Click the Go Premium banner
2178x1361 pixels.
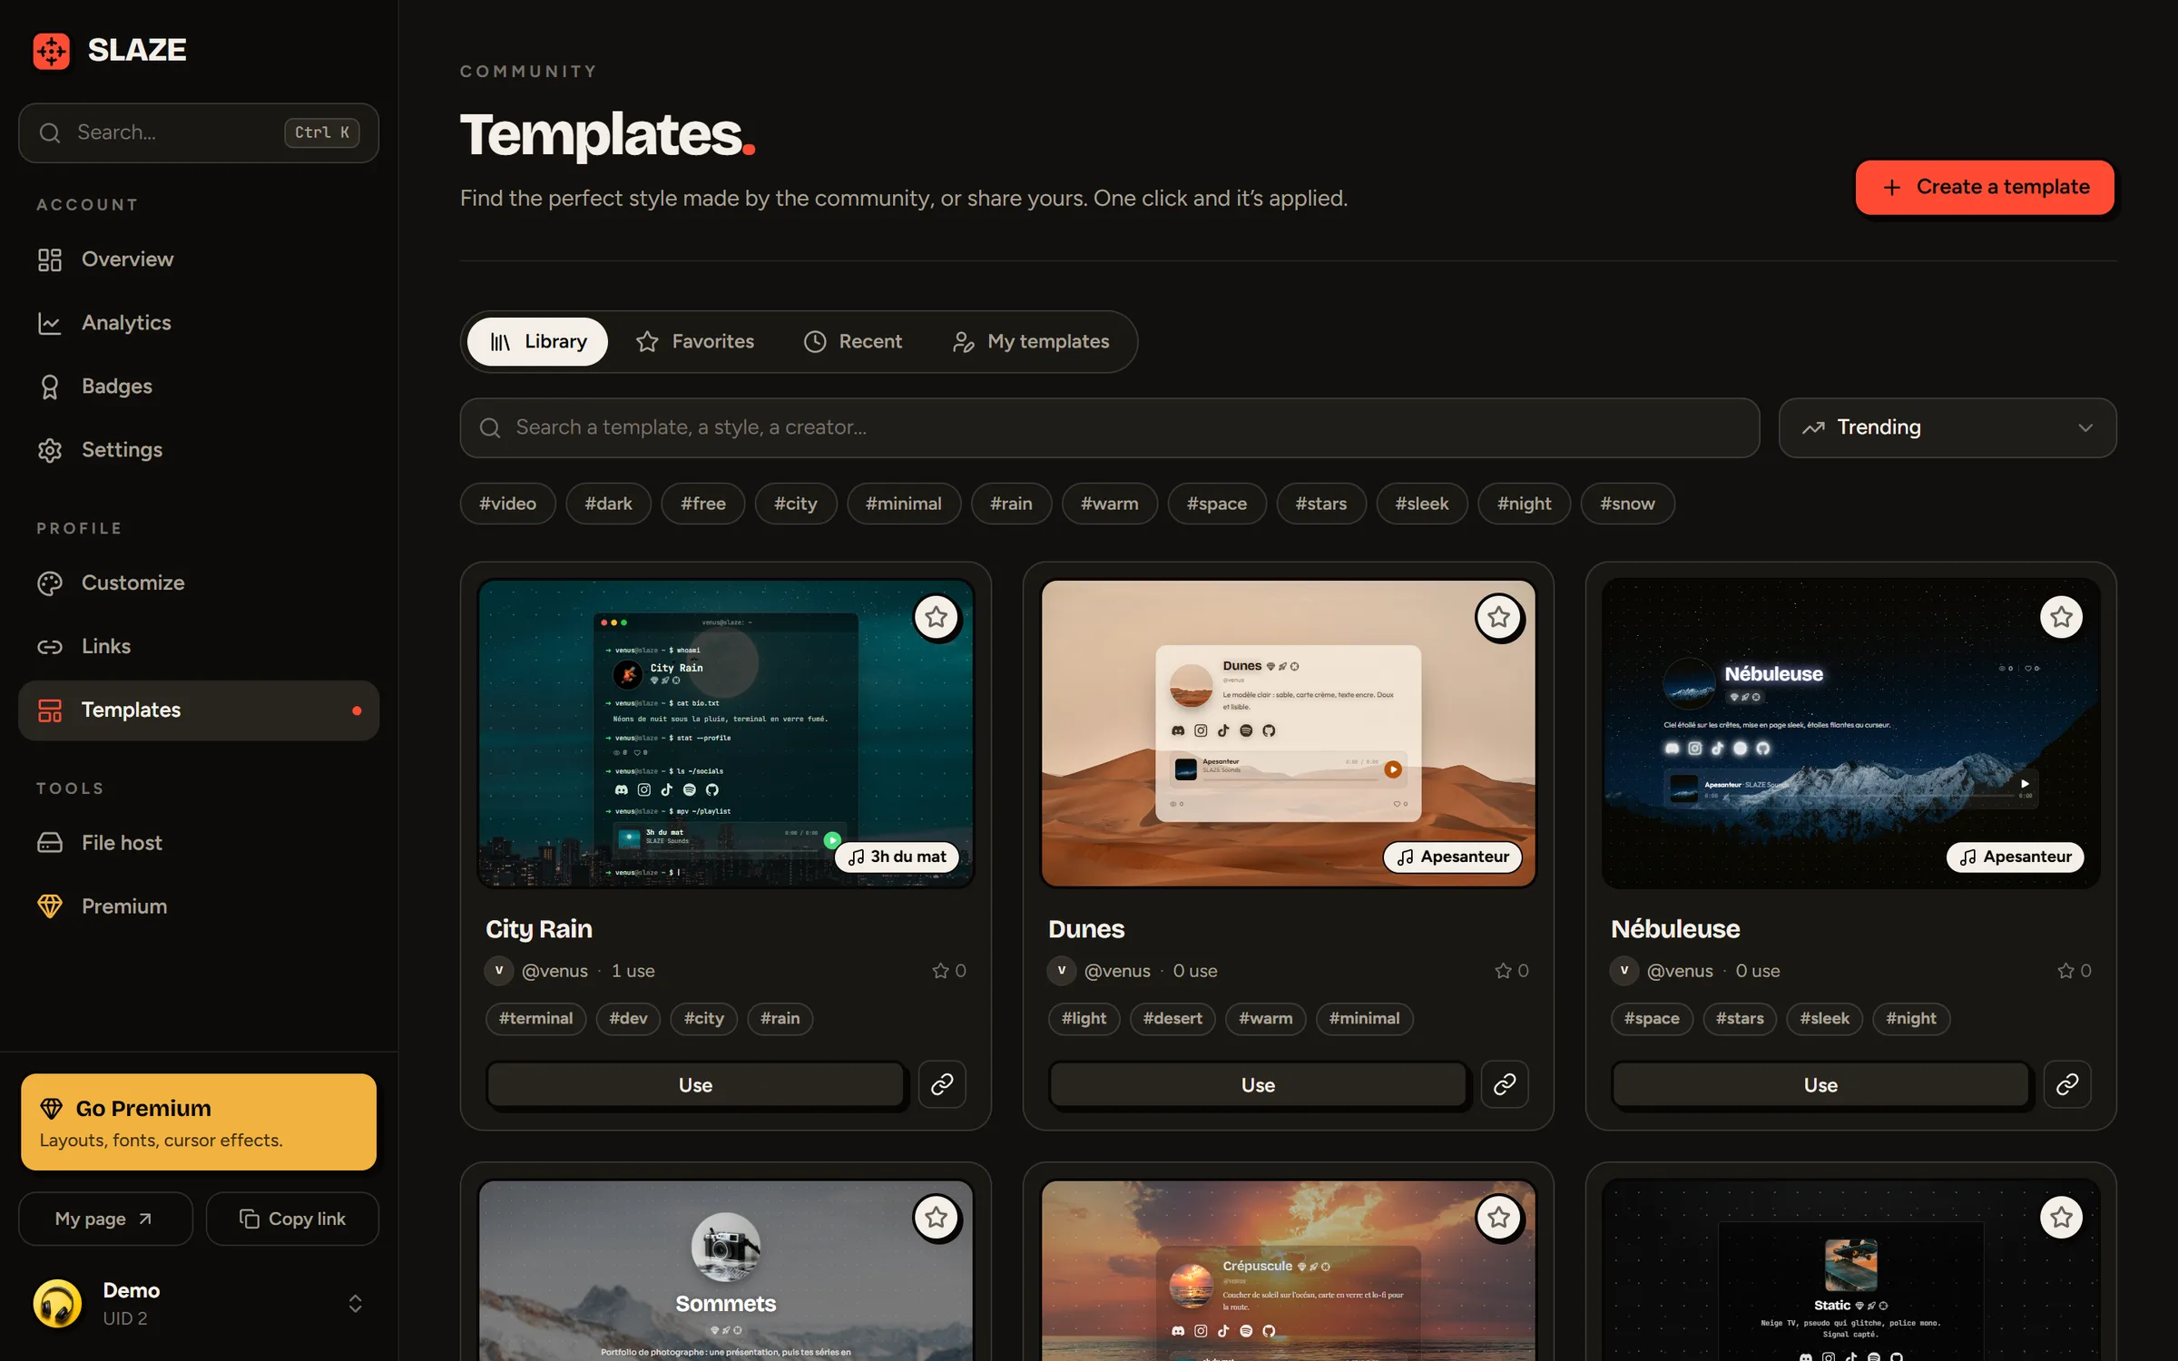tap(199, 1122)
